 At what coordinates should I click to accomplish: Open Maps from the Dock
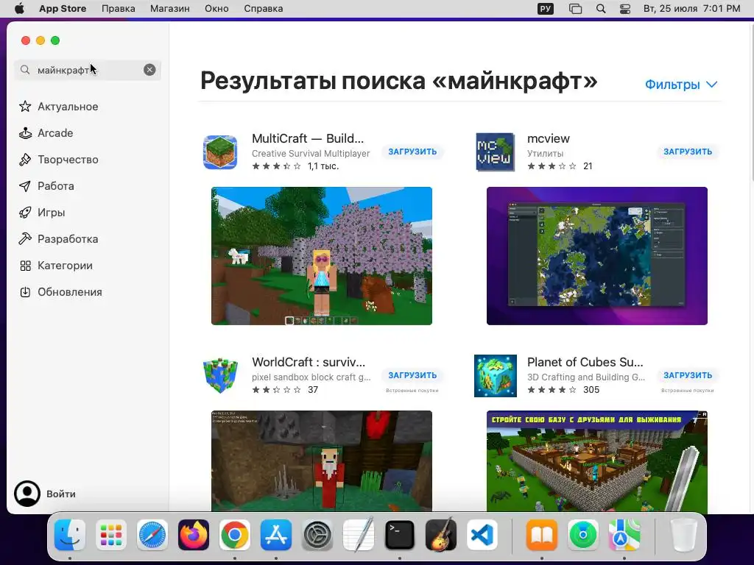(x=624, y=535)
